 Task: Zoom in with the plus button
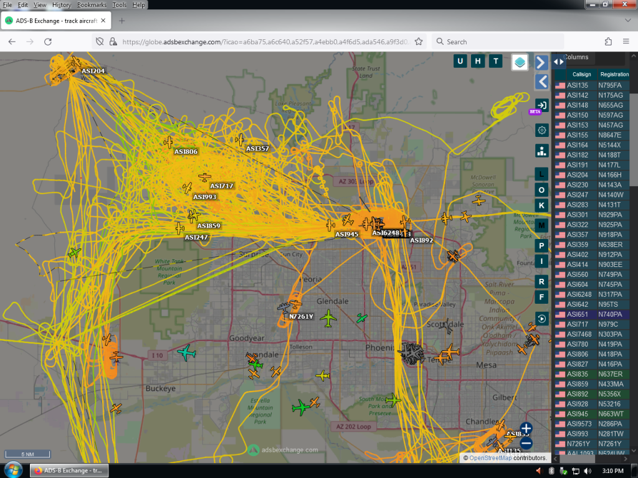click(526, 428)
